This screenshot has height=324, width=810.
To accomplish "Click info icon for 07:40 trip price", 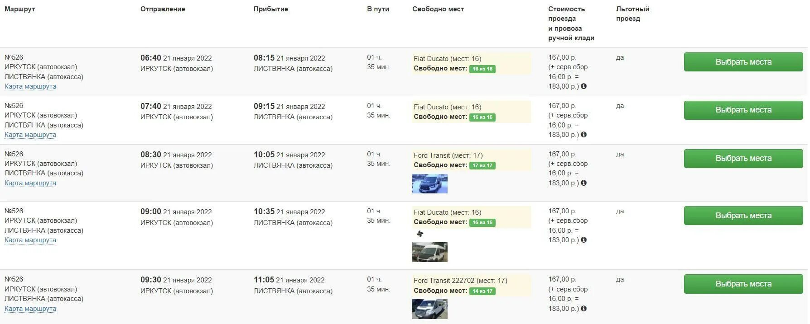I will 583,135.
